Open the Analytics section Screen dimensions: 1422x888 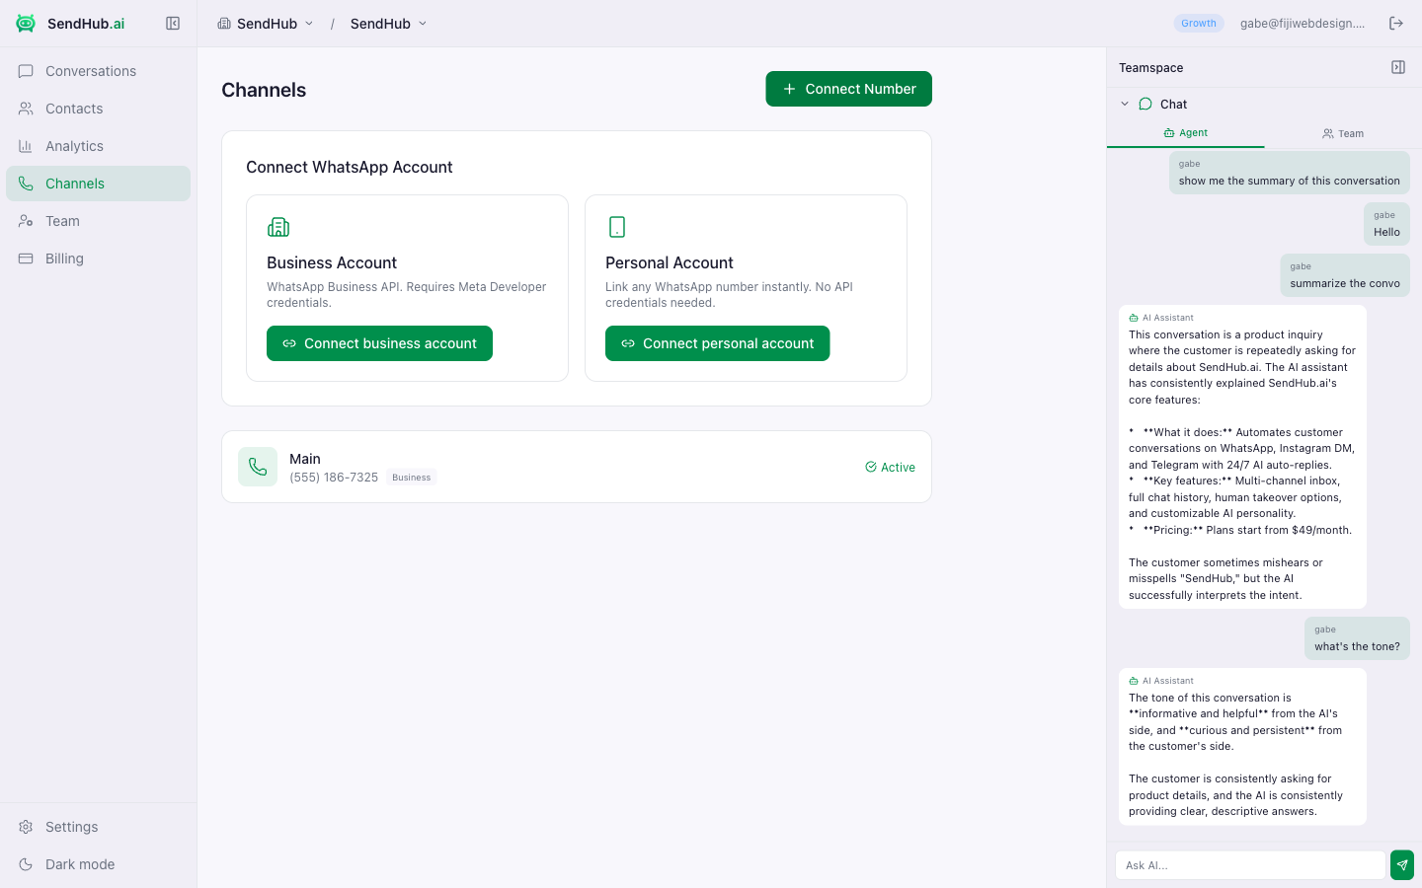(x=98, y=146)
